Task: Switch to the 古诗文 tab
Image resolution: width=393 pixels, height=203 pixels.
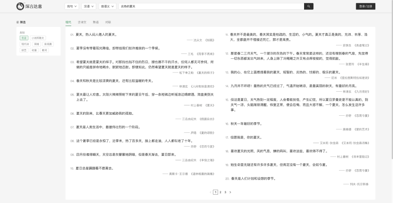Action: [82, 22]
